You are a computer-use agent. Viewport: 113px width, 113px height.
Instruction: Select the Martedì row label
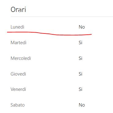18,43
